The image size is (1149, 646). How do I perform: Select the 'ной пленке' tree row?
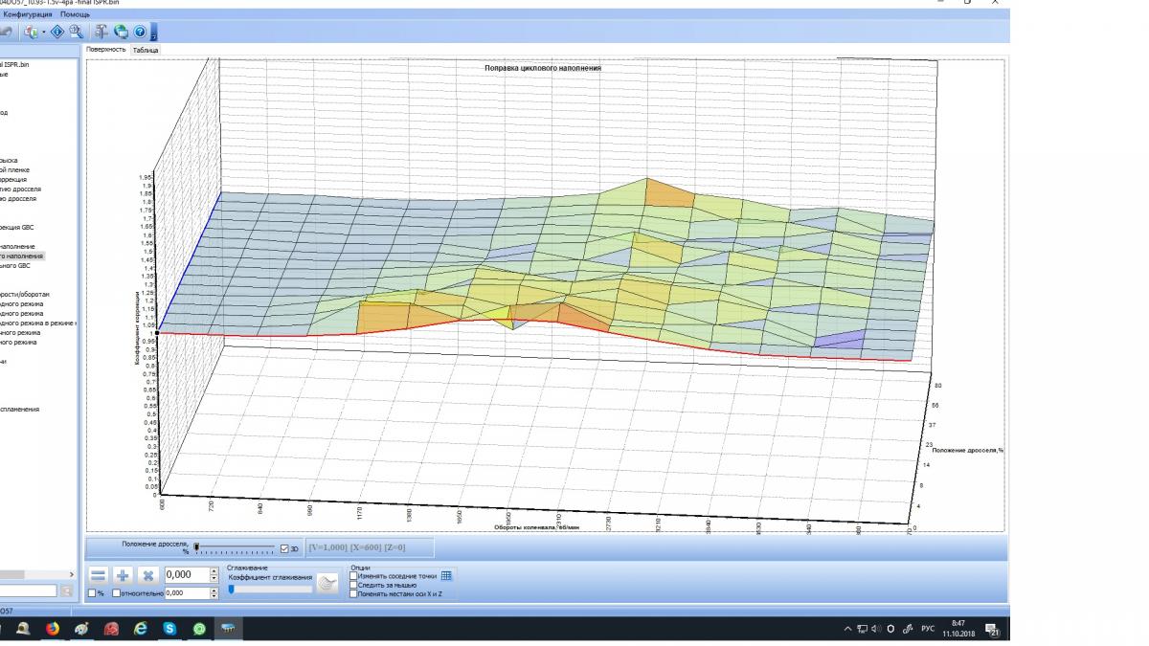pyautogui.click(x=14, y=169)
